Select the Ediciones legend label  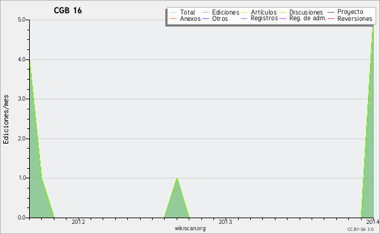[x=225, y=12]
